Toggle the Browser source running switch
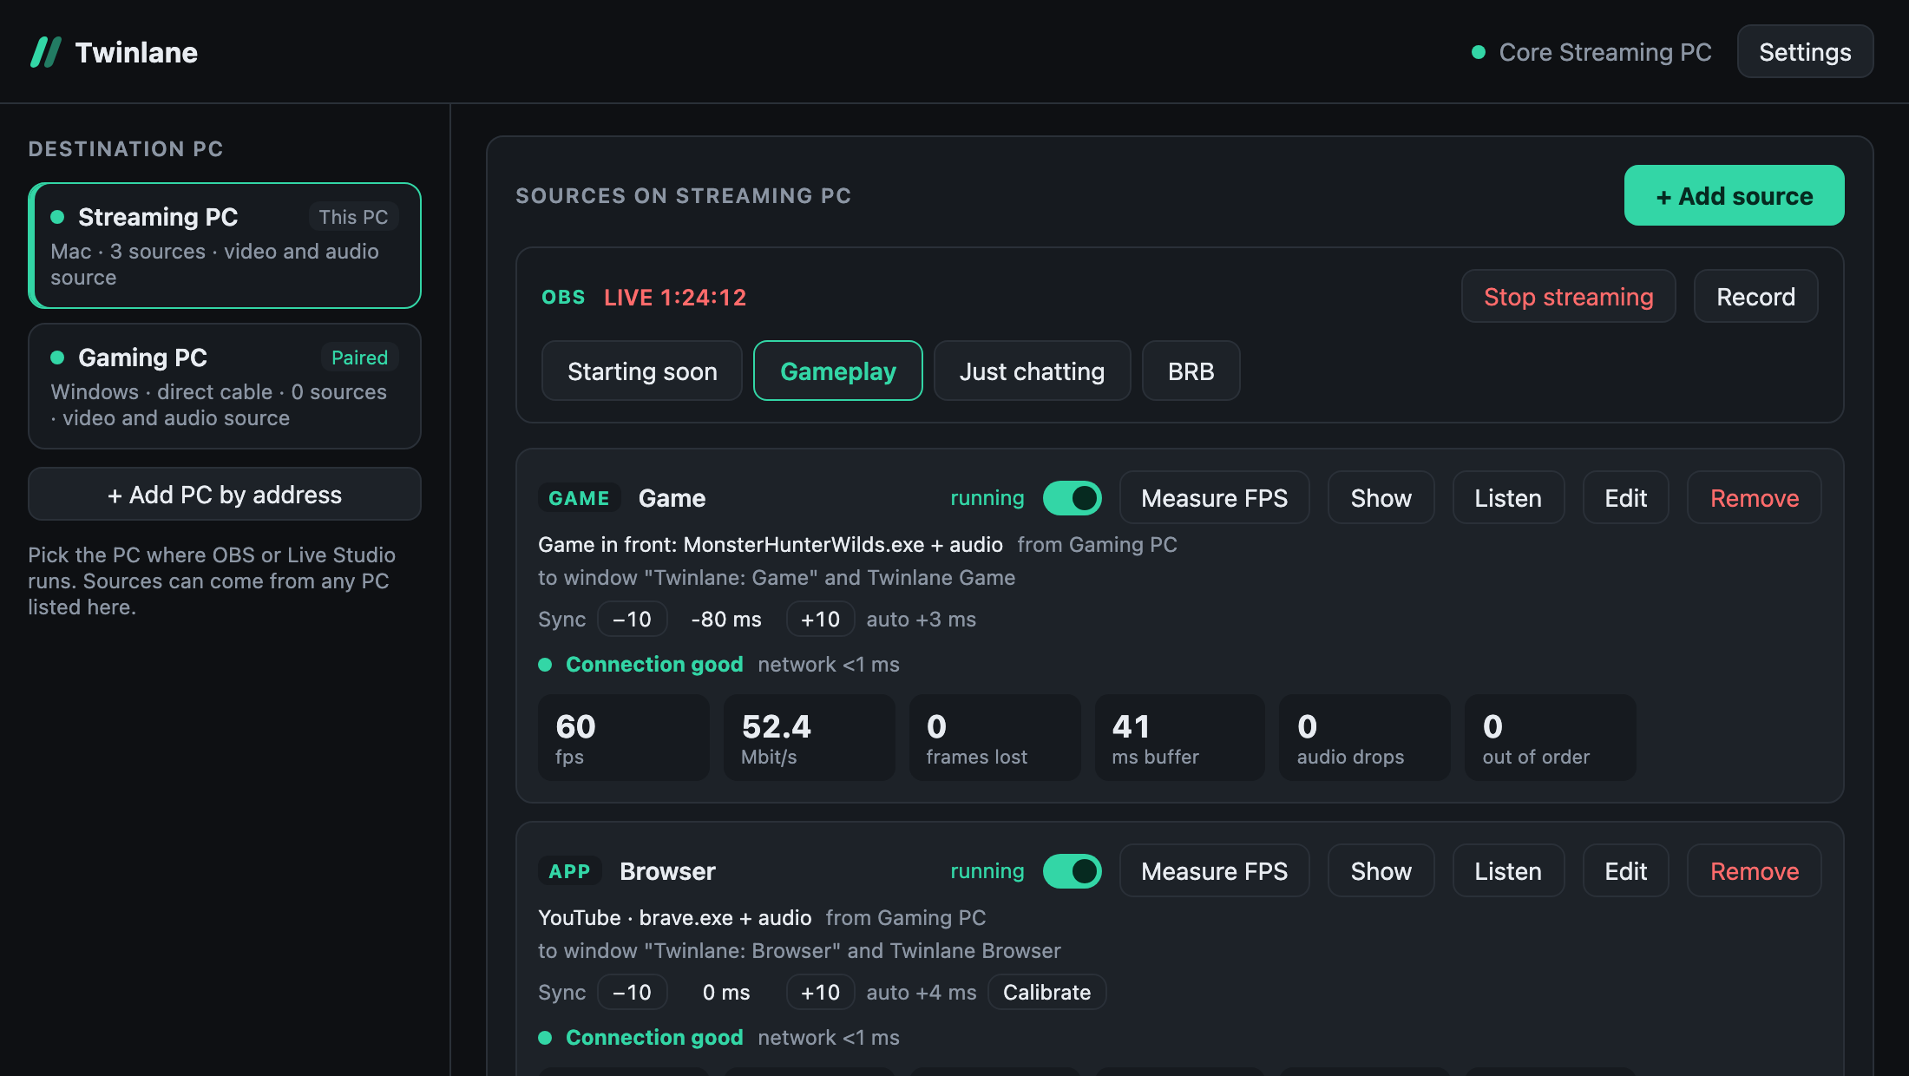This screenshot has width=1909, height=1076. coord(1072,871)
